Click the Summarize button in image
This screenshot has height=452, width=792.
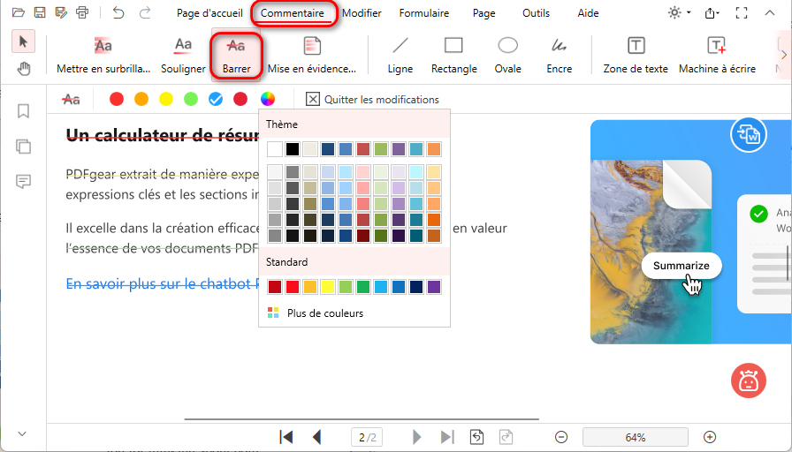click(682, 266)
